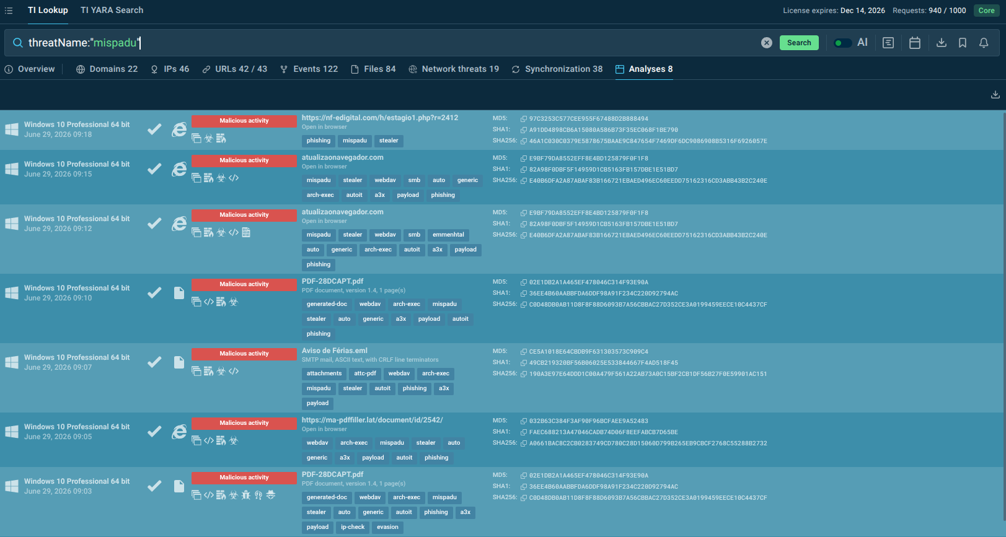
Task: Copy SHA1 hash A91DD4898CB6A15080A586B73F35EC068F1BE790
Action: 524,130
